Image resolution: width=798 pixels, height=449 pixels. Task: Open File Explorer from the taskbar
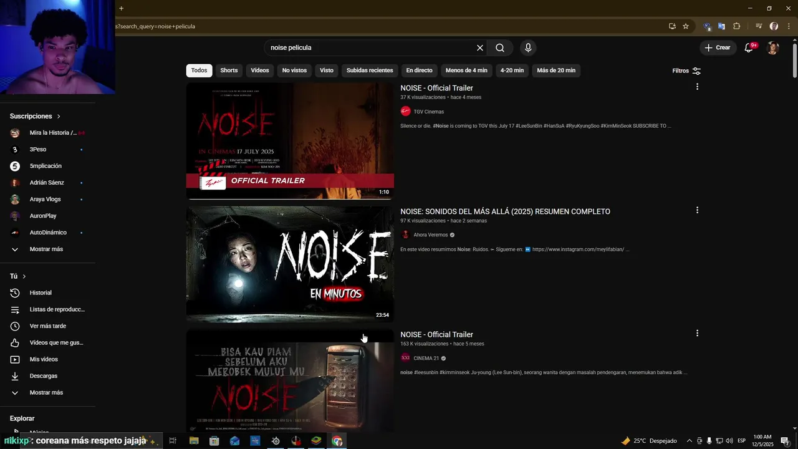[x=194, y=441]
